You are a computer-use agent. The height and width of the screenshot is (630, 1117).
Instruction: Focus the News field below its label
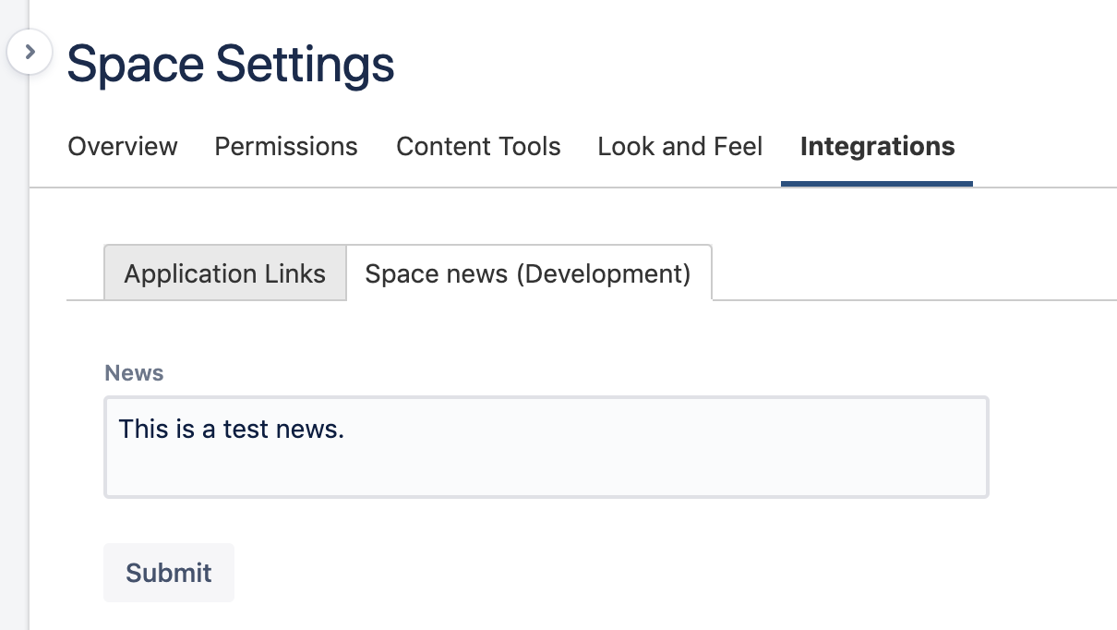coord(546,446)
